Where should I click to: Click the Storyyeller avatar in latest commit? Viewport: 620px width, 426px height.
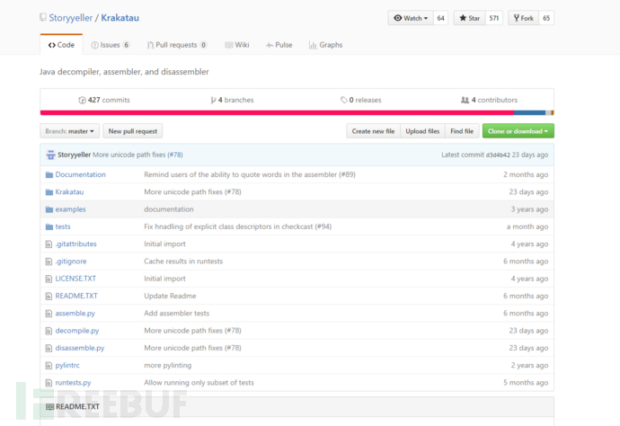pyautogui.click(x=50, y=155)
